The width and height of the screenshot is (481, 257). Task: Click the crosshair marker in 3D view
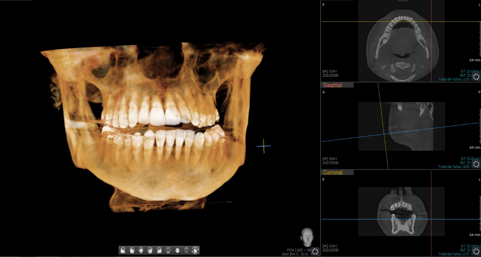pyautogui.click(x=264, y=146)
